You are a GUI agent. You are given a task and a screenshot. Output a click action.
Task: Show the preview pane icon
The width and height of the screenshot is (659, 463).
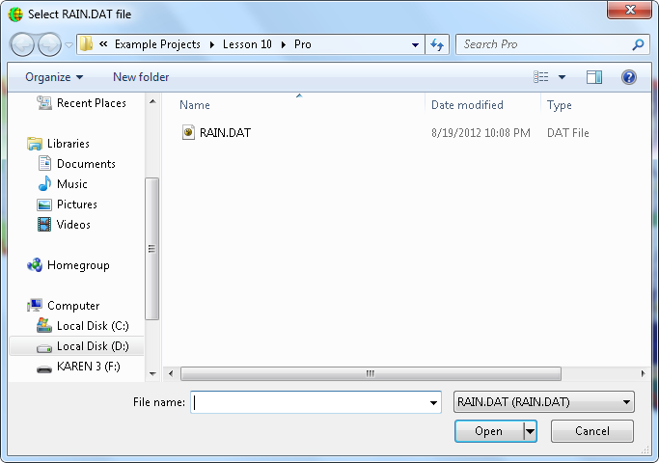point(594,77)
